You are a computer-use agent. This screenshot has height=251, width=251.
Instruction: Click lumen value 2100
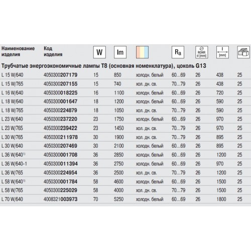[119, 146]
